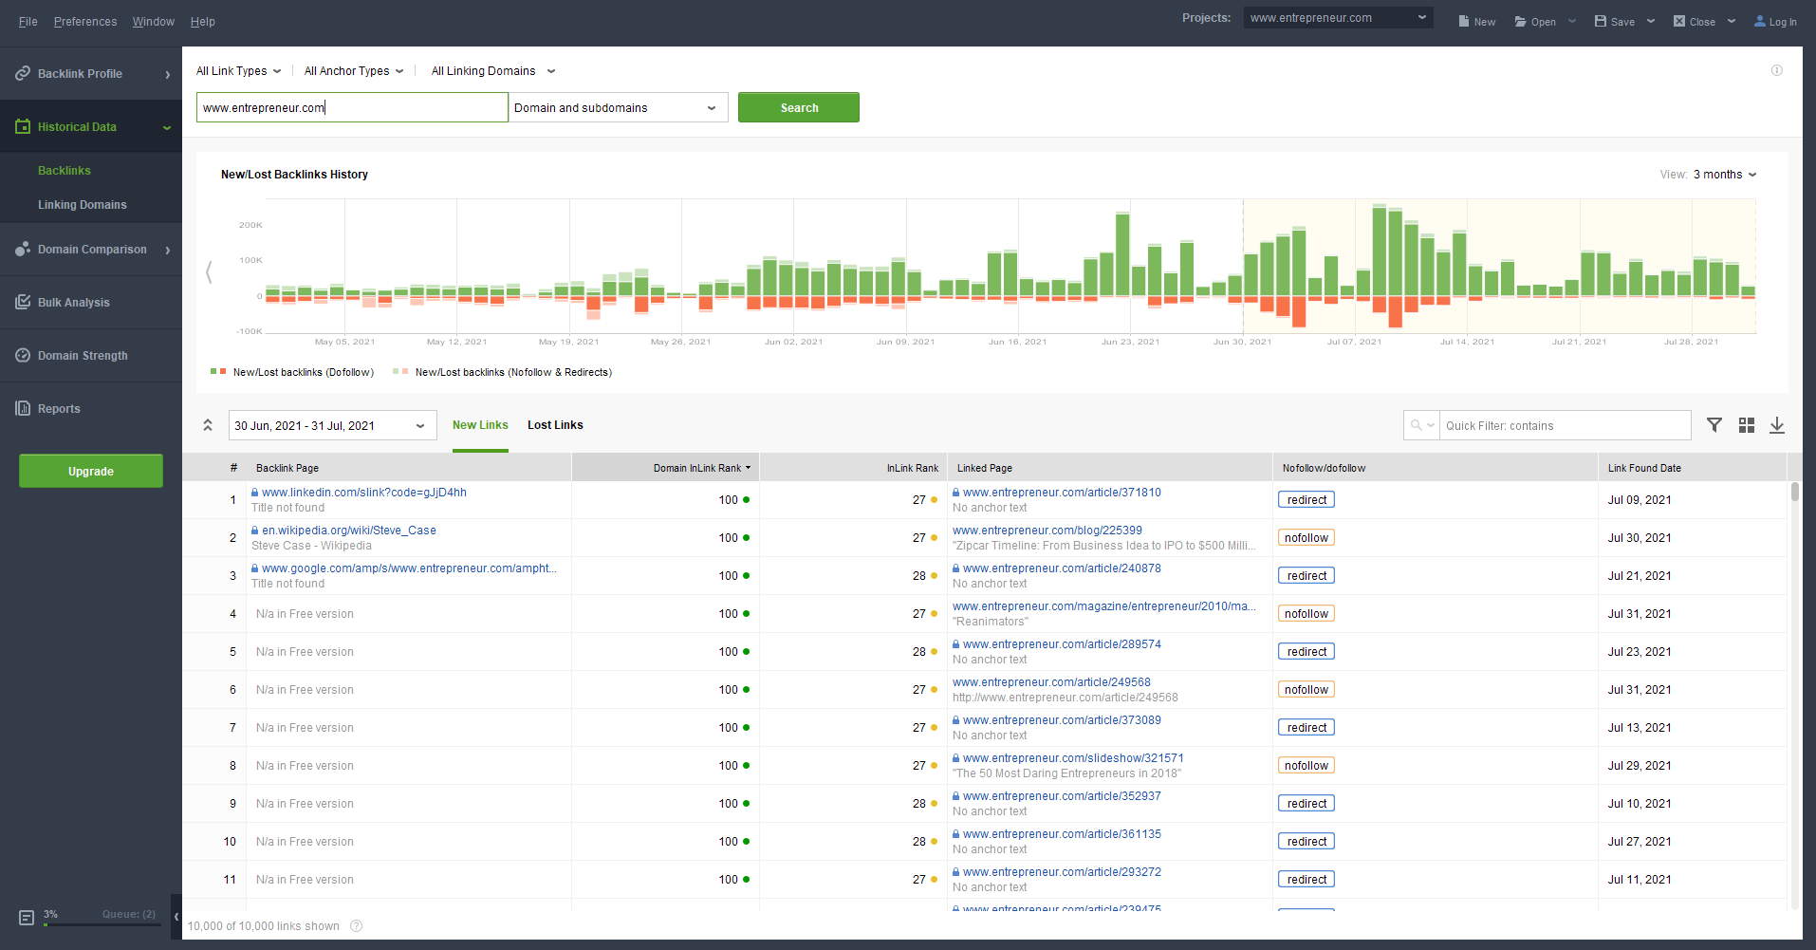Open Backlinks under Historical Data

[x=65, y=171]
